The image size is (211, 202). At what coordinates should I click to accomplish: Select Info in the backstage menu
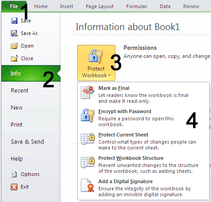(x=31, y=74)
